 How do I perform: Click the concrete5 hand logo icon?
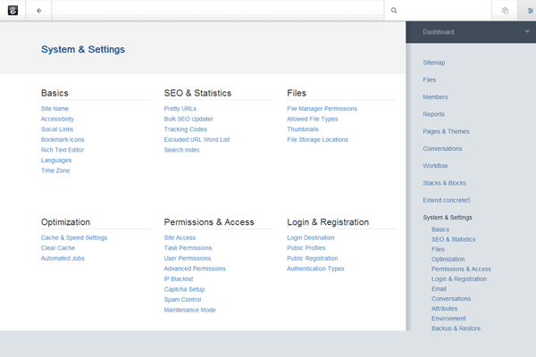[13, 11]
